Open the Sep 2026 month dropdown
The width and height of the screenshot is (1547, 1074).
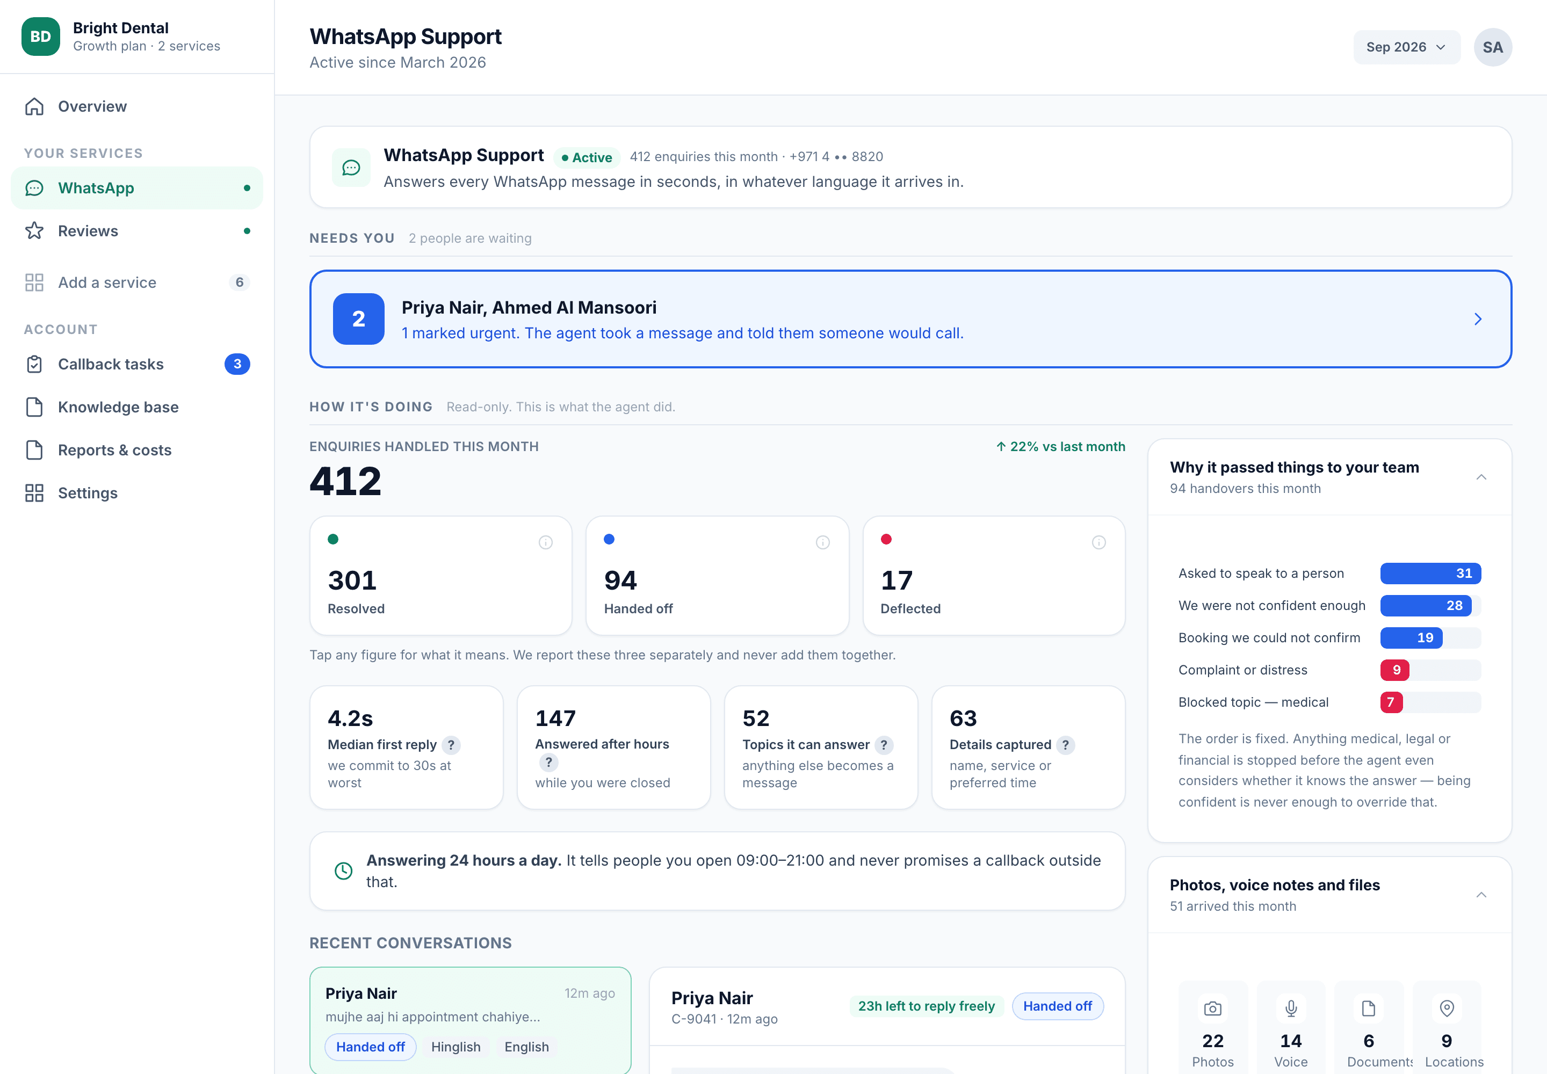pos(1406,47)
